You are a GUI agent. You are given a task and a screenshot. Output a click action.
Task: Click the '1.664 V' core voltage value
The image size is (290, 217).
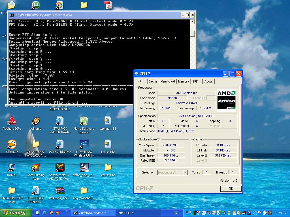(206, 108)
